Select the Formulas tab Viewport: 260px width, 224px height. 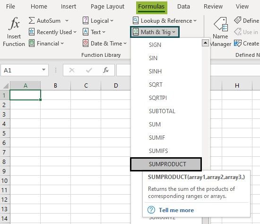click(x=151, y=7)
